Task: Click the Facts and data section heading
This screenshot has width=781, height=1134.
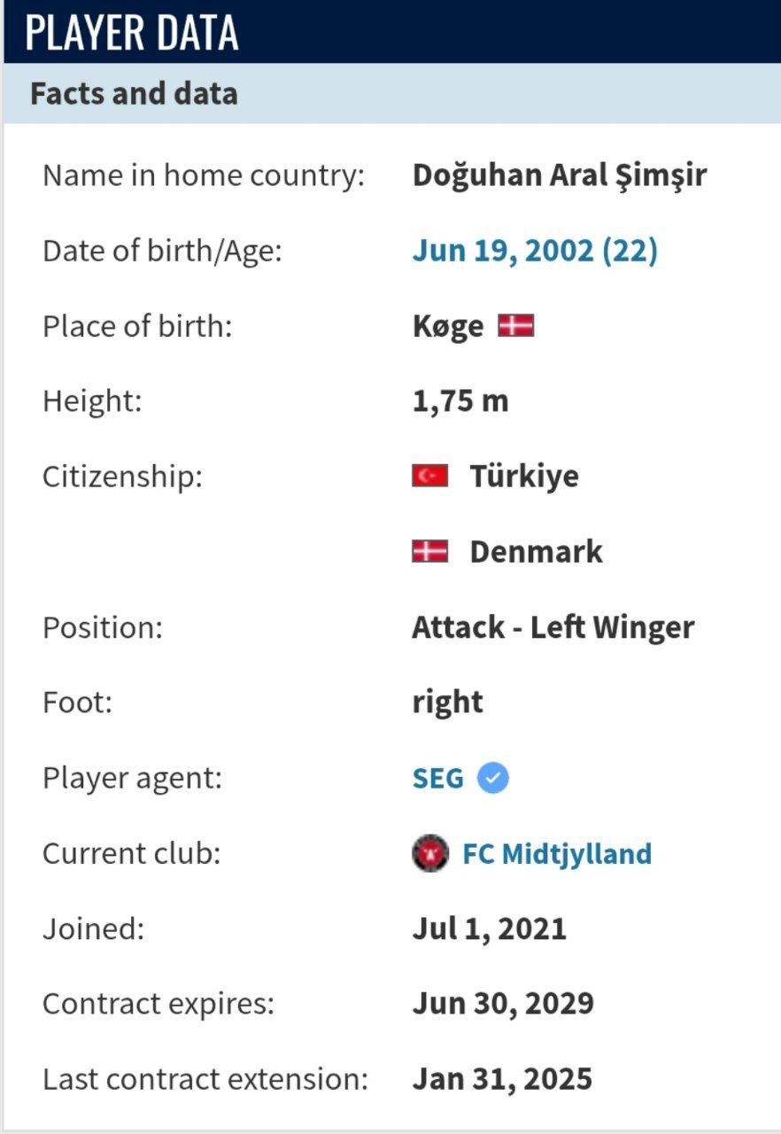Action: click(134, 94)
